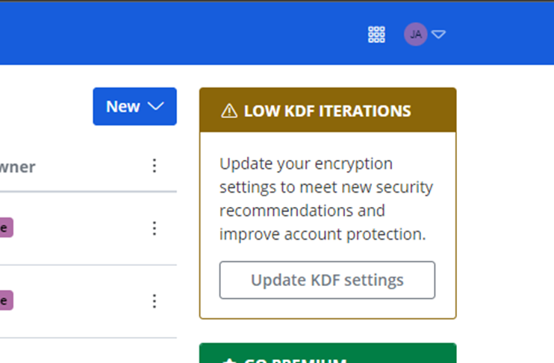Click the first row's purple owner badge
554x363 pixels.
[x=5, y=228]
